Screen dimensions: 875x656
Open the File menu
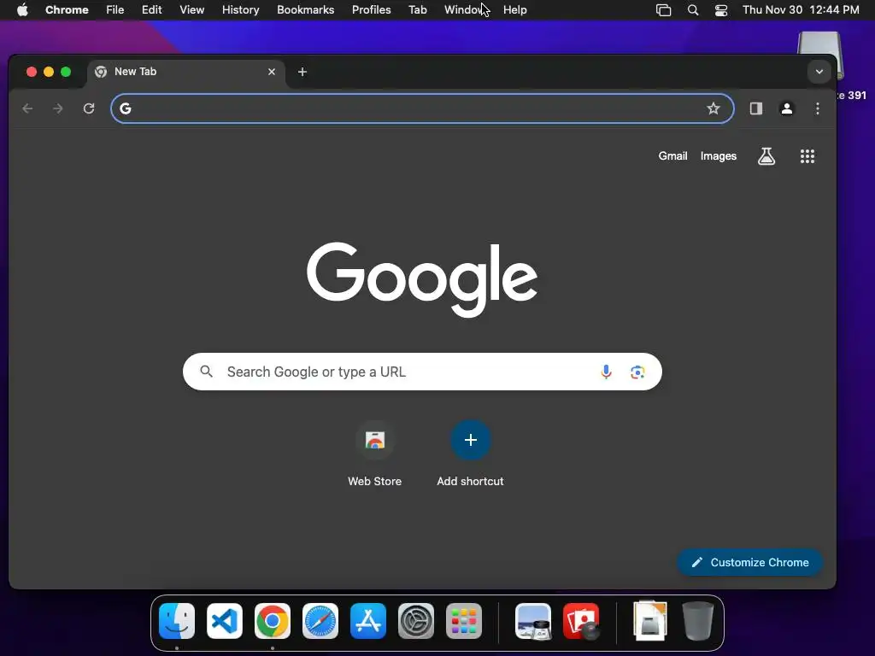click(115, 10)
